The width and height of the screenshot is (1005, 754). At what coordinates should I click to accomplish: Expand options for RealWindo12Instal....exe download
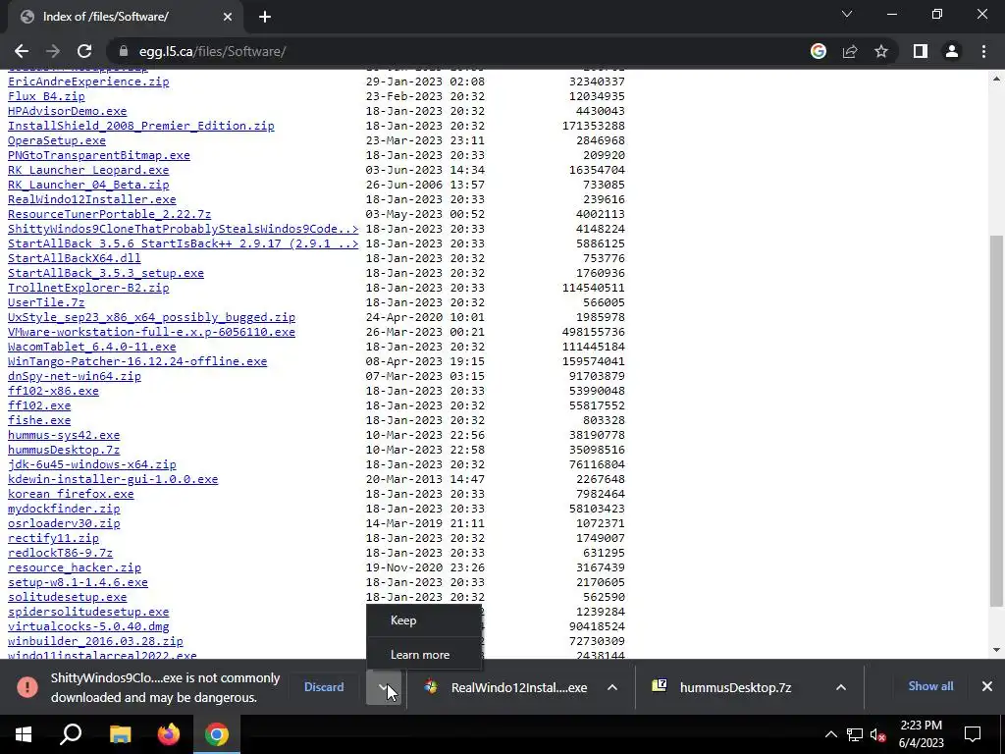tap(612, 687)
